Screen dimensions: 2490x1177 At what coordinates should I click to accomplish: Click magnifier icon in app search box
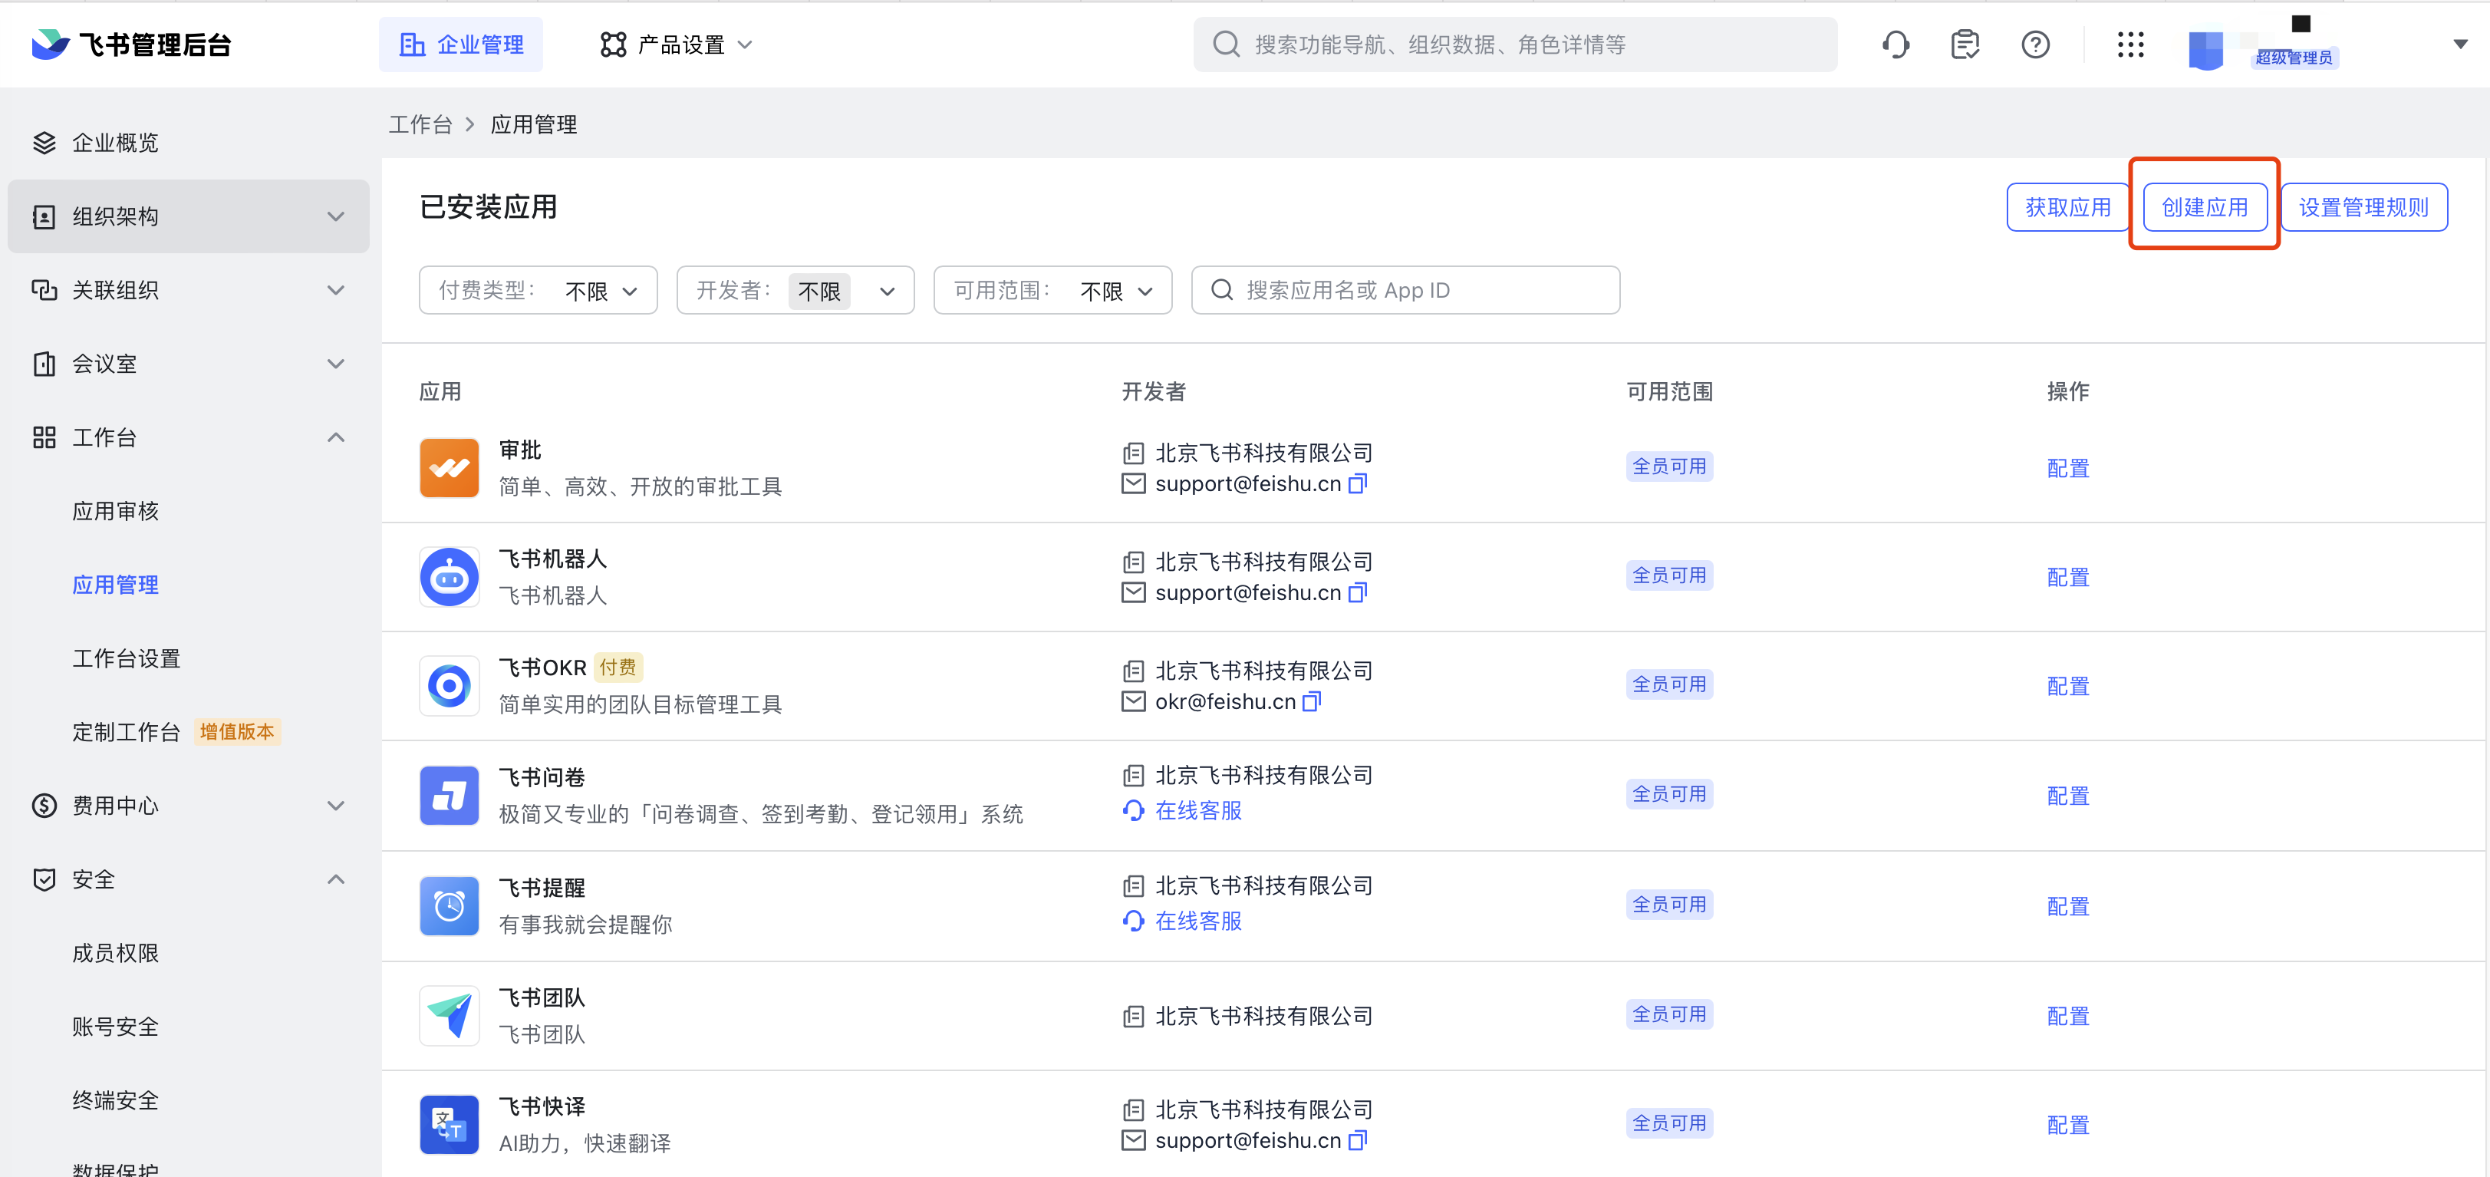coord(1222,290)
